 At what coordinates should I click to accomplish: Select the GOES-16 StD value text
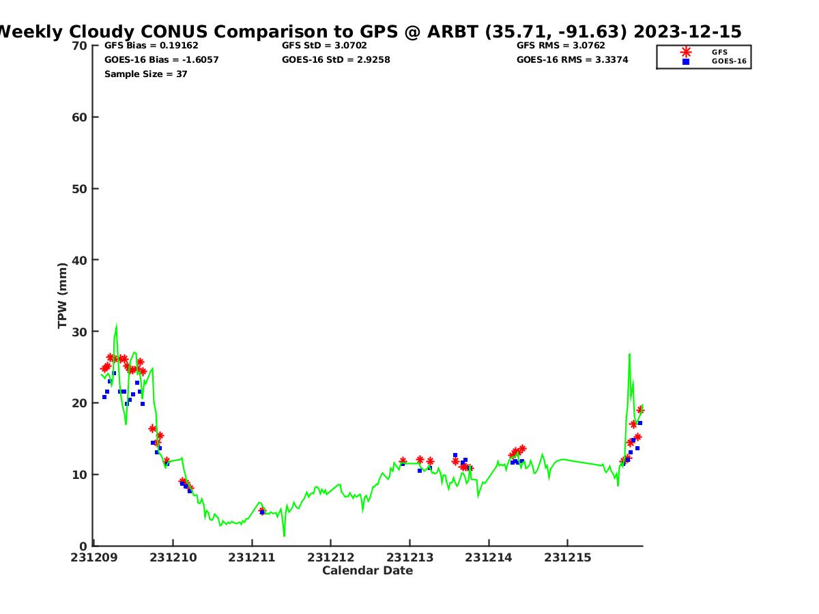coord(336,60)
